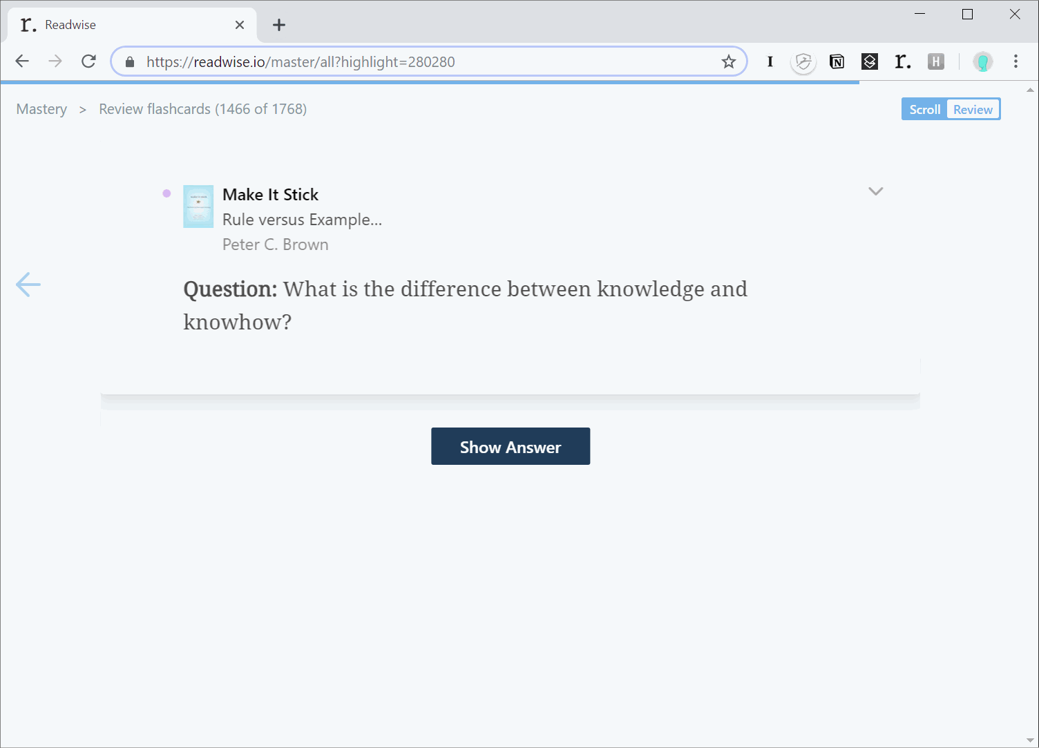Close the Readwise tab
The height and width of the screenshot is (748, 1039).
[x=240, y=25]
